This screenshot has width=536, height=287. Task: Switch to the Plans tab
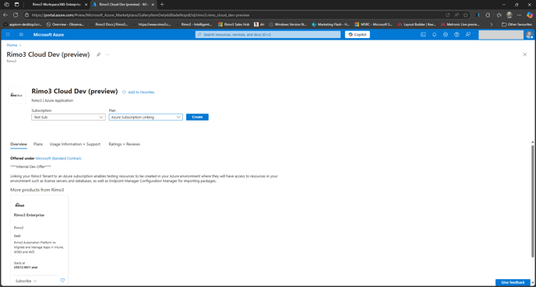pyautogui.click(x=38, y=144)
